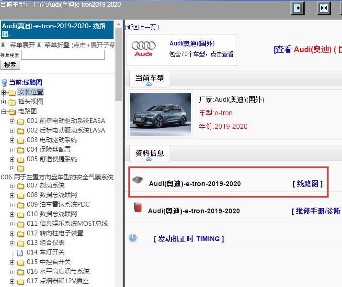Click the e-tron car thumbnail image
This screenshot has width=342, height=287.
(161, 114)
